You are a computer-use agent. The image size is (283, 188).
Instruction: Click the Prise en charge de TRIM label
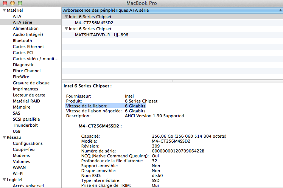(x=106, y=185)
